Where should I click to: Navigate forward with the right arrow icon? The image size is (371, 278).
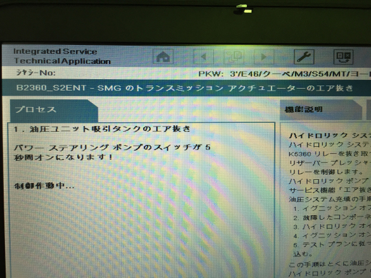tap(263, 56)
